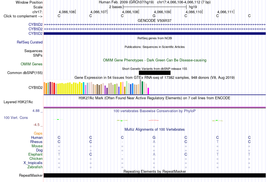
Task: Click the G base in the complement row
Action: pos(154,16)
